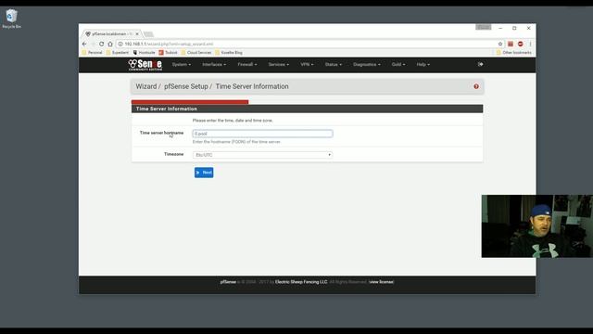
Task: Click the pfSense Setup breadcrumb link
Action: (x=185, y=86)
